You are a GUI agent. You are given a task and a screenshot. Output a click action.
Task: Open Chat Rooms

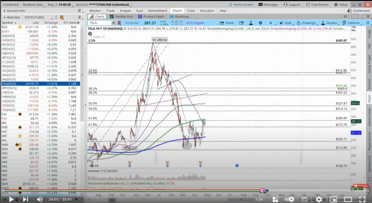[x=317, y=4]
